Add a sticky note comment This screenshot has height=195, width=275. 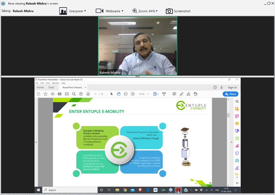click(174, 94)
